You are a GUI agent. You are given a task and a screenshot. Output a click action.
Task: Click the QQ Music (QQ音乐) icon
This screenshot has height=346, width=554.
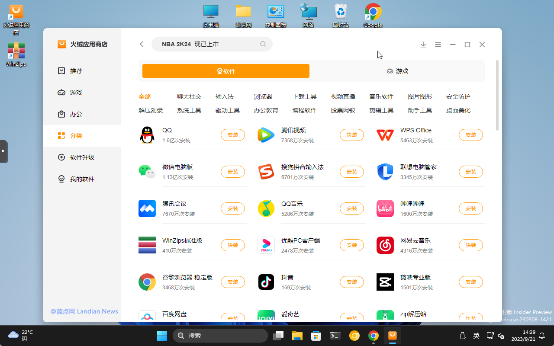[266, 208]
